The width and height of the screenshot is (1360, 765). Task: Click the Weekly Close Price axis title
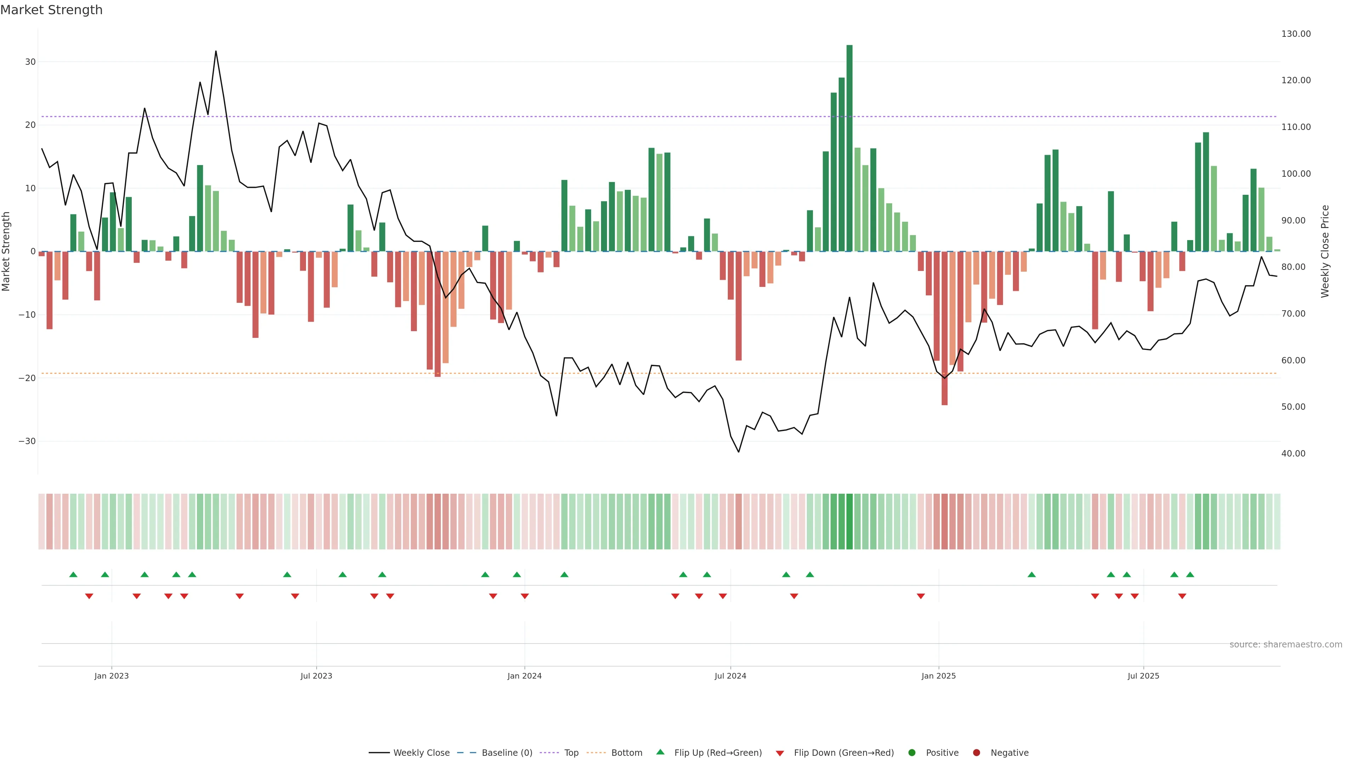coord(1325,251)
